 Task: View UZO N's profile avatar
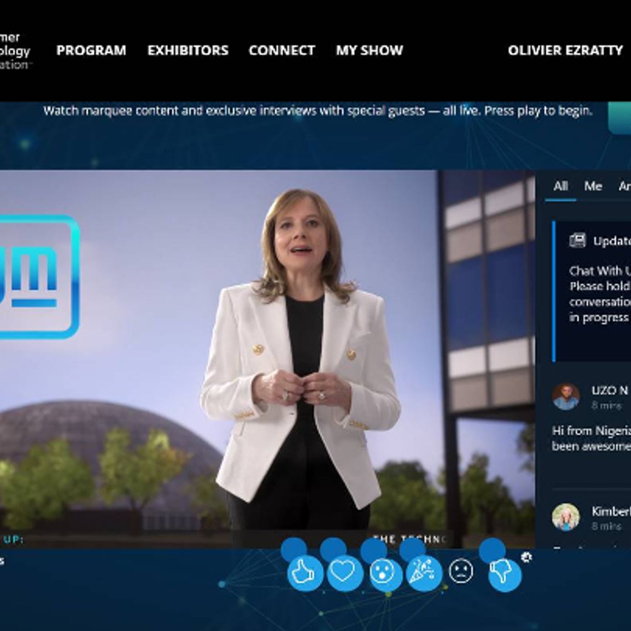click(x=566, y=397)
